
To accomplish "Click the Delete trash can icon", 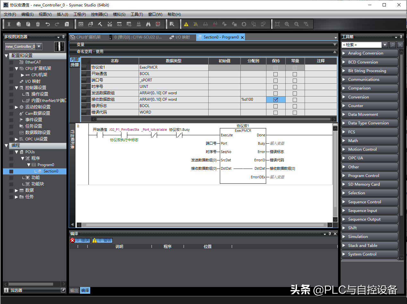I will [x=38, y=24].
